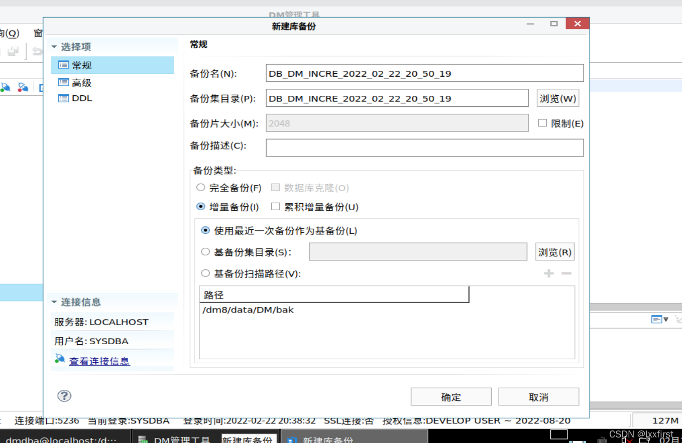Select the 常规 page in options list
The image size is (682, 443).
(112, 65)
